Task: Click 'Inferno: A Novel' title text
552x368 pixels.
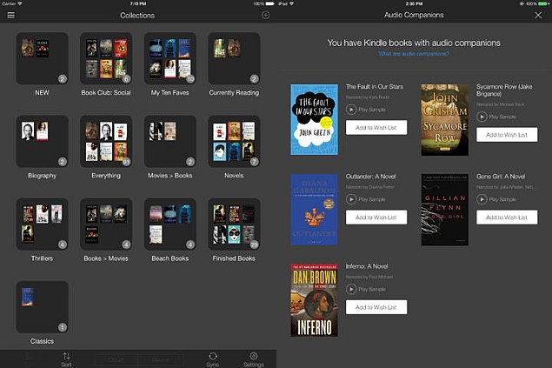Action: [x=367, y=266]
